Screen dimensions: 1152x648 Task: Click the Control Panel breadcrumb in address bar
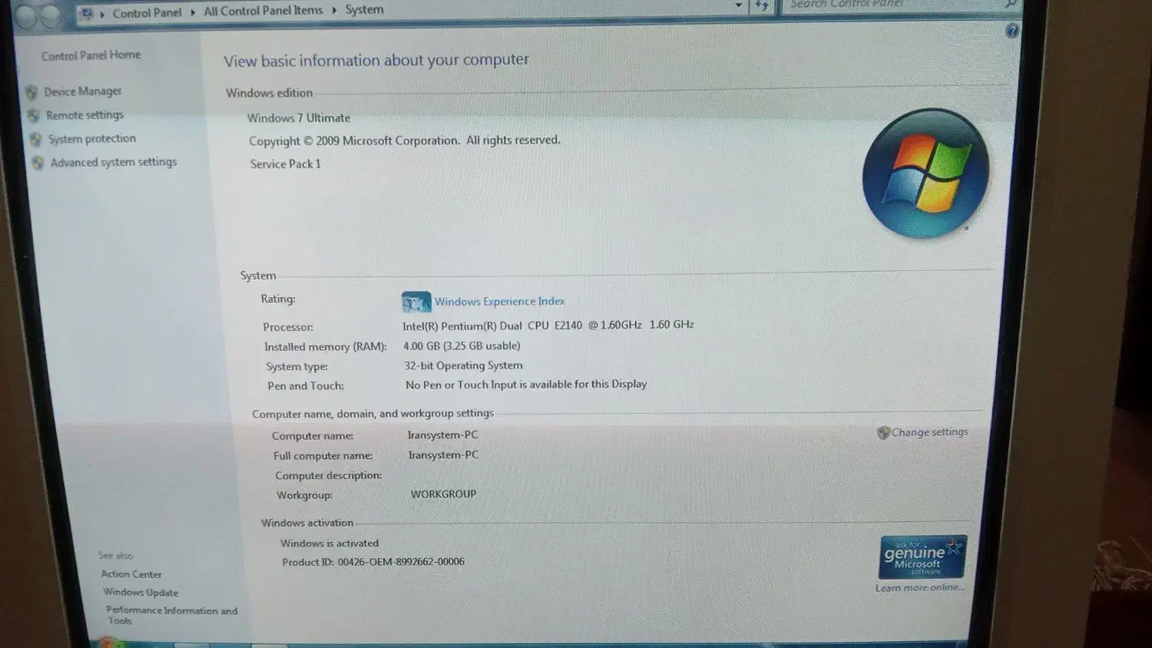[x=147, y=13]
